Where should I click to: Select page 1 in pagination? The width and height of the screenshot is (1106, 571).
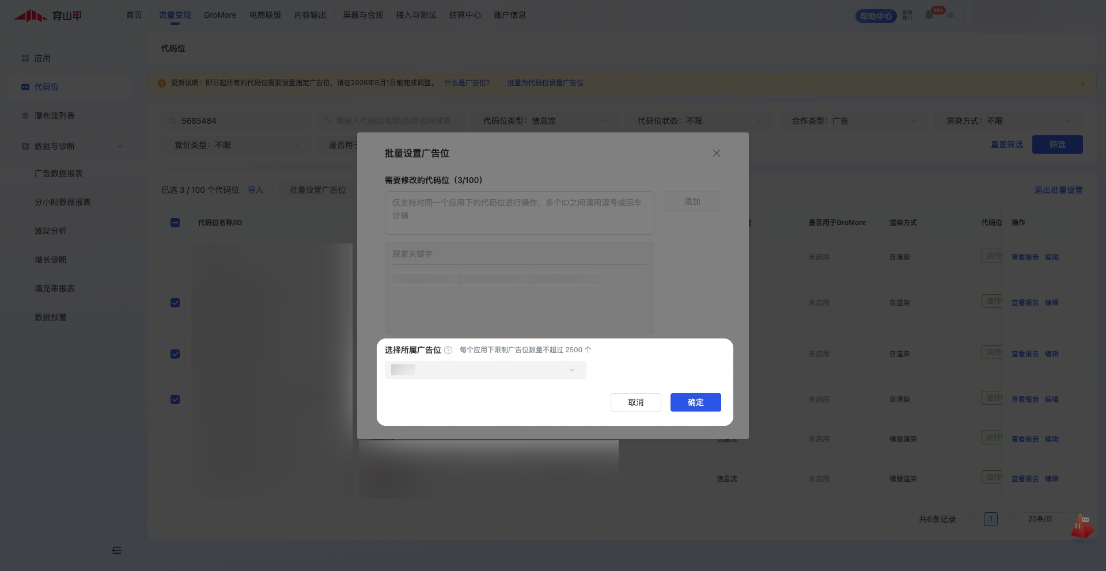[x=991, y=519]
